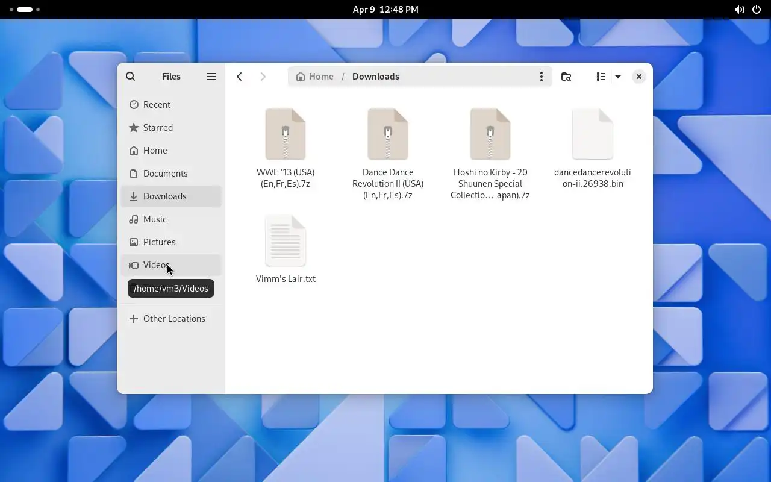Viewport: 771px width, 482px height.
Task: Select the WWE '13 archive icon
Action: pyautogui.click(x=286, y=134)
